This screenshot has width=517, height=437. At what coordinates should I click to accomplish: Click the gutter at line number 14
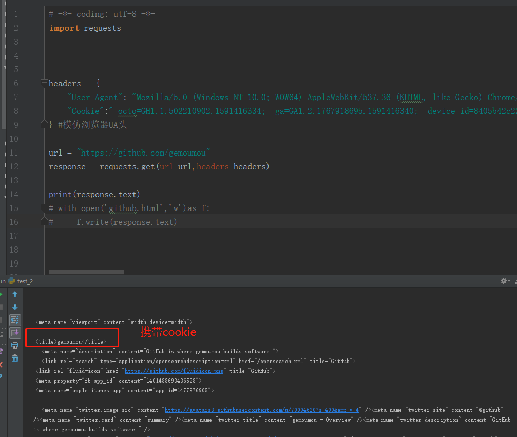14,194
